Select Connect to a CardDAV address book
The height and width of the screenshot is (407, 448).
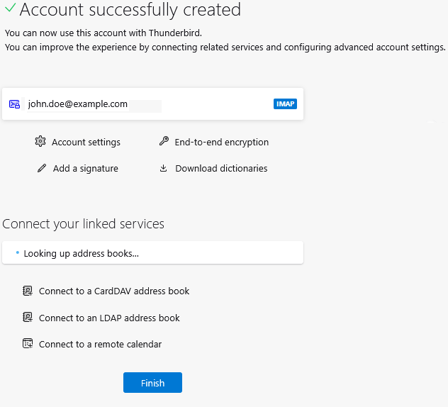click(x=114, y=291)
